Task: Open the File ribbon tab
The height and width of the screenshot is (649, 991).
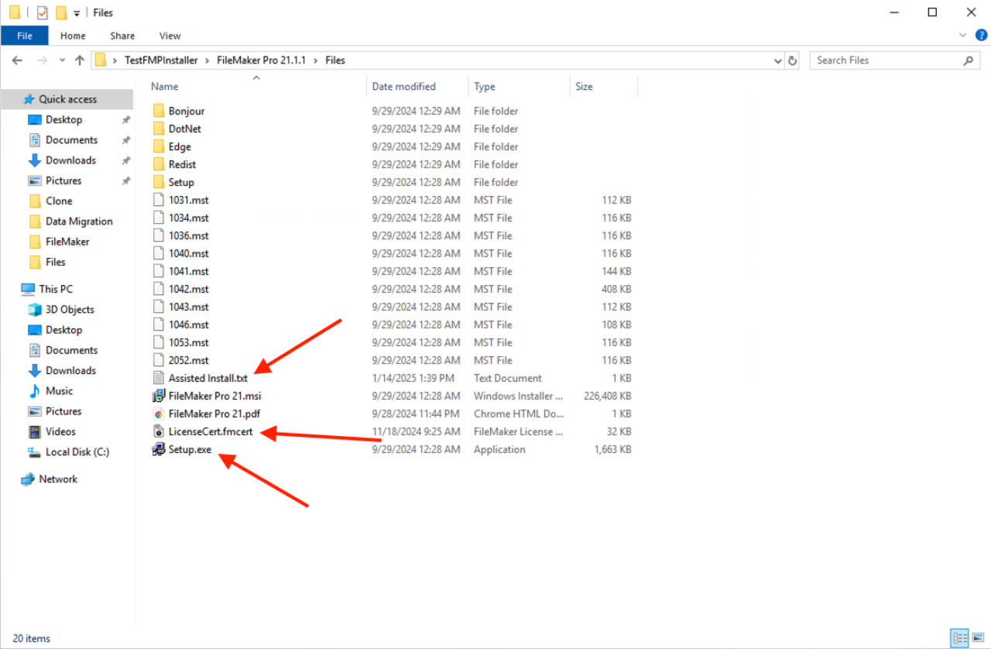Action: coord(25,36)
